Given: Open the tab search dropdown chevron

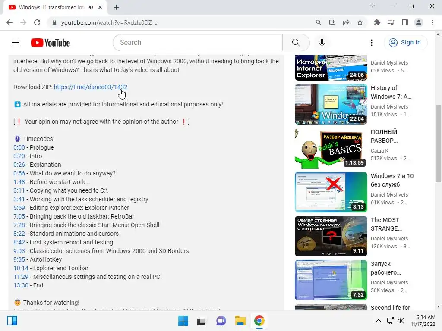Looking at the screenshot, I should [373, 6].
